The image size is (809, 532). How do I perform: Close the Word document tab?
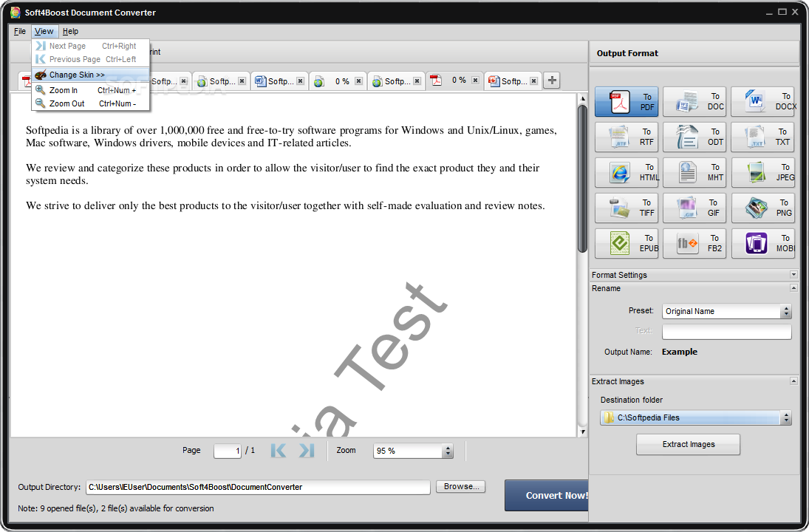pyautogui.click(x=300, y=81)
